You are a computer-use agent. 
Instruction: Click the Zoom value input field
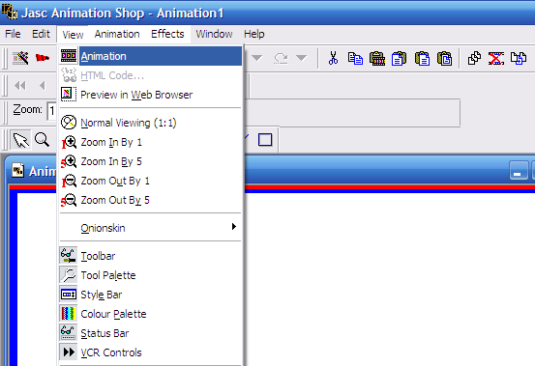51,111
